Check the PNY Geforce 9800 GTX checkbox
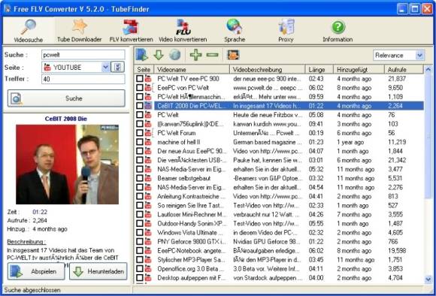436x296 pixels. click(x=140, y=241)
